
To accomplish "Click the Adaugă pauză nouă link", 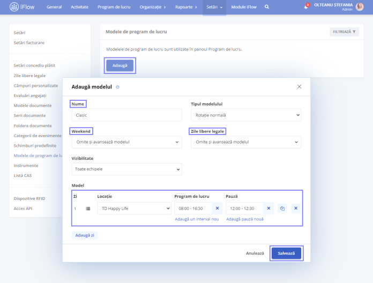I will [x=245, y=219].
